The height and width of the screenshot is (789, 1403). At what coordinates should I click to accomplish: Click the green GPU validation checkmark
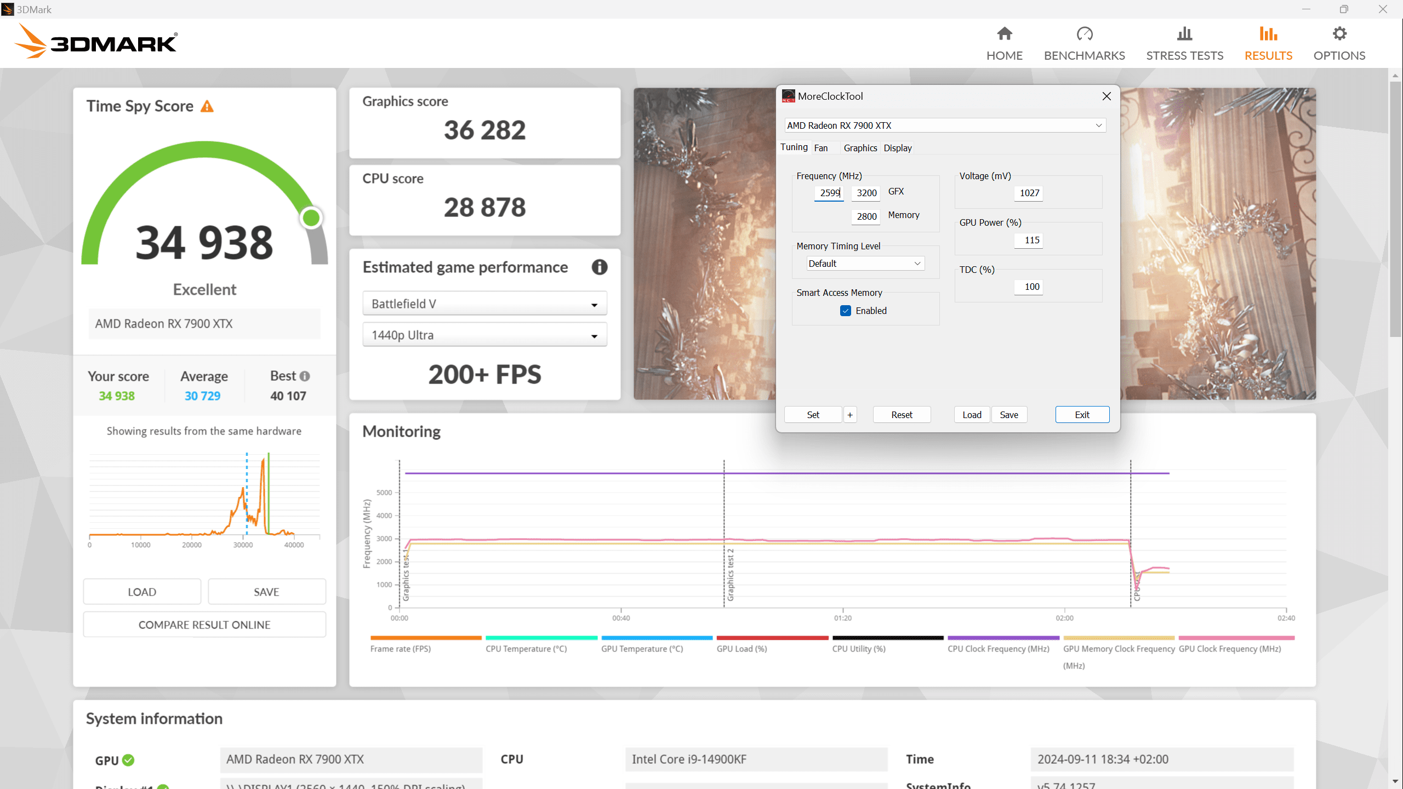coord(128,760)
